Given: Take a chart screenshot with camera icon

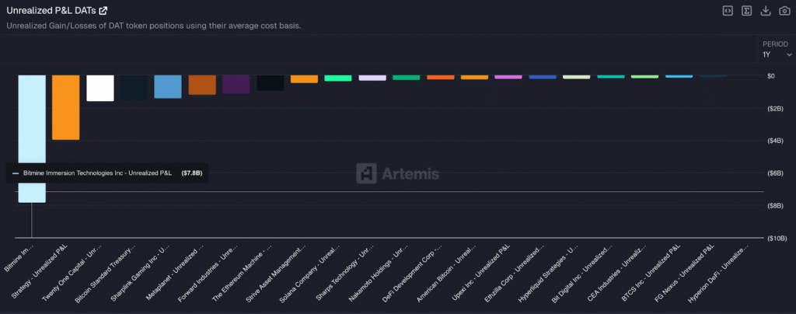Looking at the screenshot, I should click(x=784, y=10).
